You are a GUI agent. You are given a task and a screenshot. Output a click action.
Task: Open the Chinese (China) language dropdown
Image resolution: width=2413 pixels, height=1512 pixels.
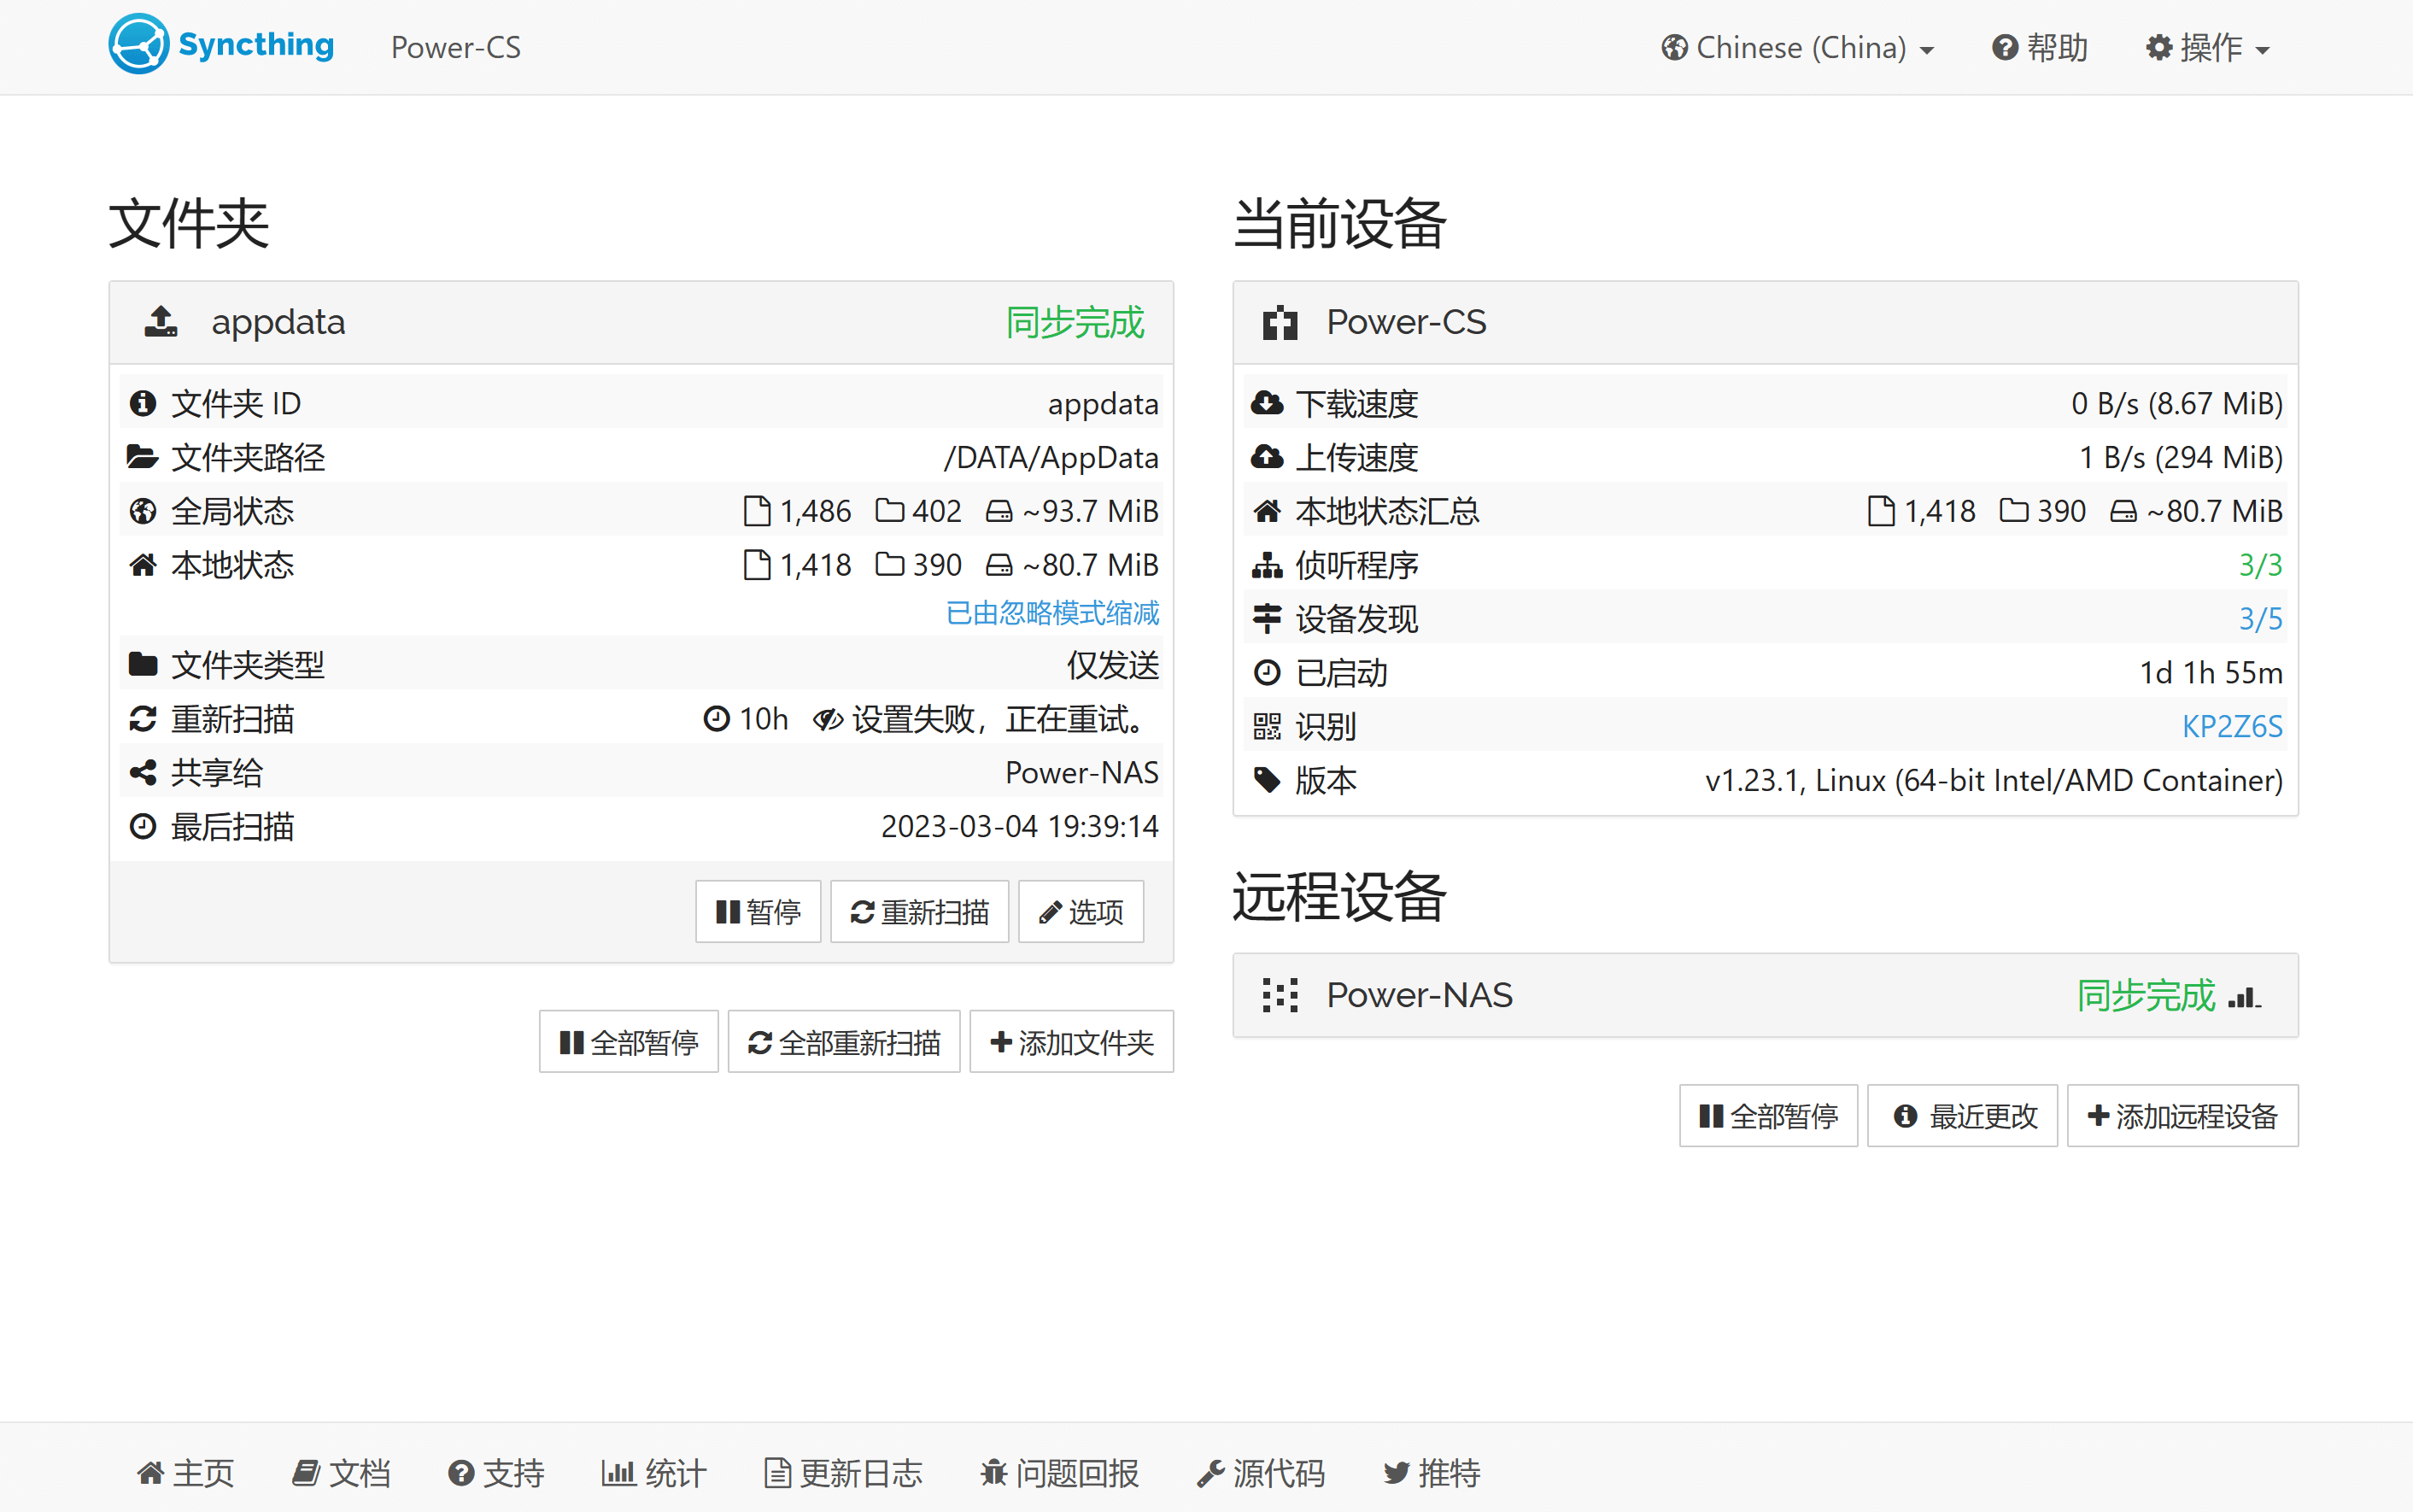click(x=1798, y=47)
